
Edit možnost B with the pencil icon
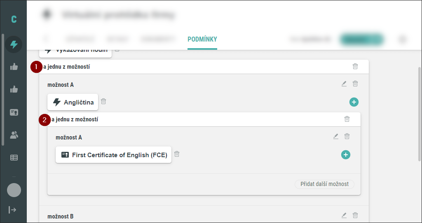point(344,215)
